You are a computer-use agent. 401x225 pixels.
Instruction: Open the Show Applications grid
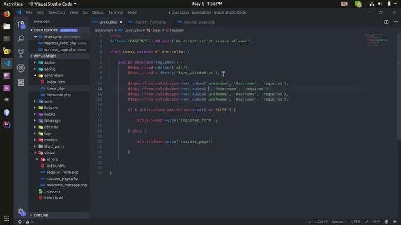click(x=7, y=219)
